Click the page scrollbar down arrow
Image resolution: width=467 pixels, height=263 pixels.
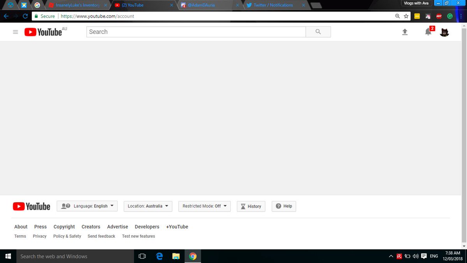click(x=463, y=246)
